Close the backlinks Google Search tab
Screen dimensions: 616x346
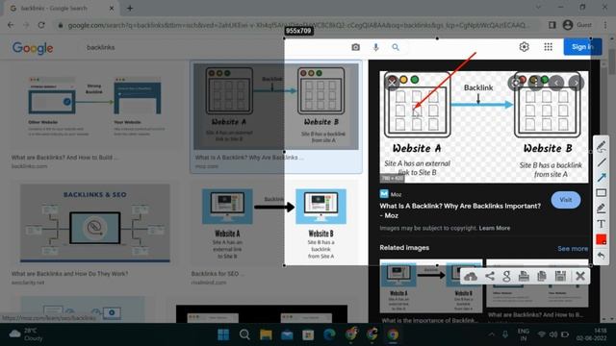(x=112, y=9)
